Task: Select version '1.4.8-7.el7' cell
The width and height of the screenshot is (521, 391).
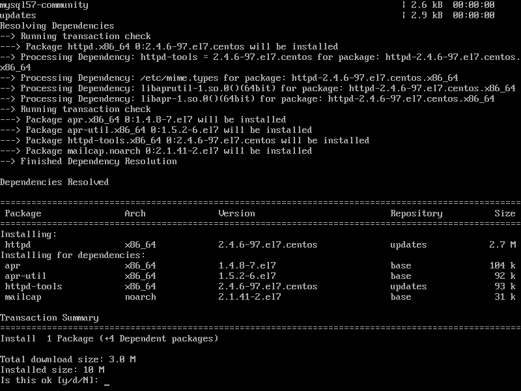Action: pyautogui.click(x=247, y=266)
